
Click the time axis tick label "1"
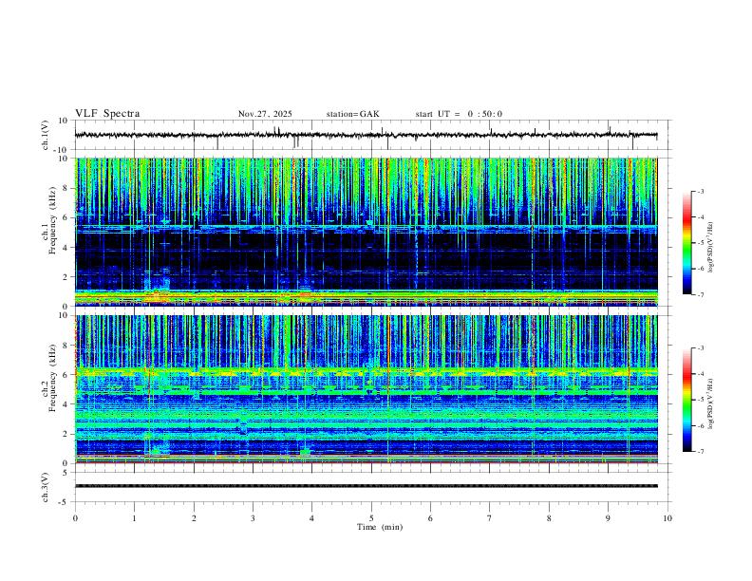click(134, 518)
